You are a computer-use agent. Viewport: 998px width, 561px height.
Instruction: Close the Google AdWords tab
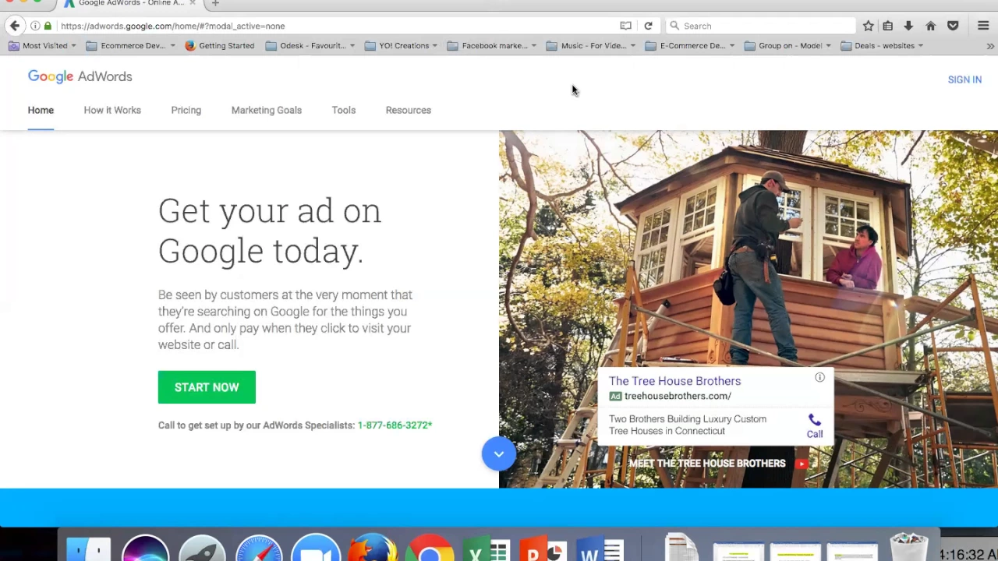(193, 3)
